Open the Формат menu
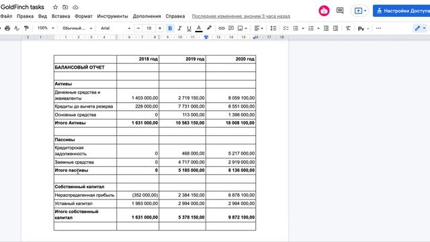 [83, 16]
